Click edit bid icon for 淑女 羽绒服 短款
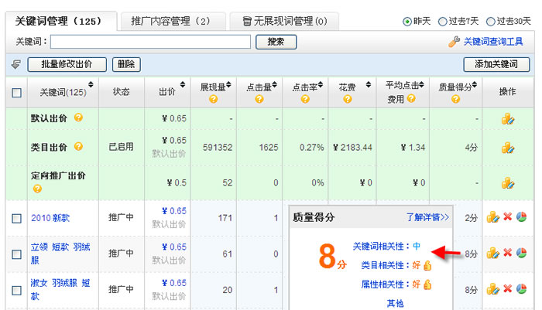Screen dimensions: 542x310 493,288
